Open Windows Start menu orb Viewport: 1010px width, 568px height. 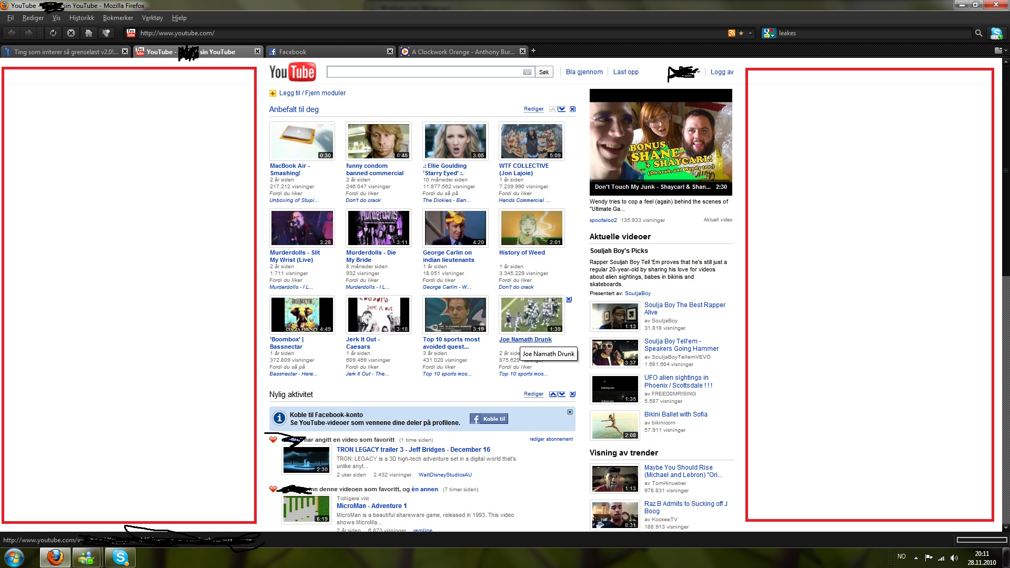click(x=14, y=557)
